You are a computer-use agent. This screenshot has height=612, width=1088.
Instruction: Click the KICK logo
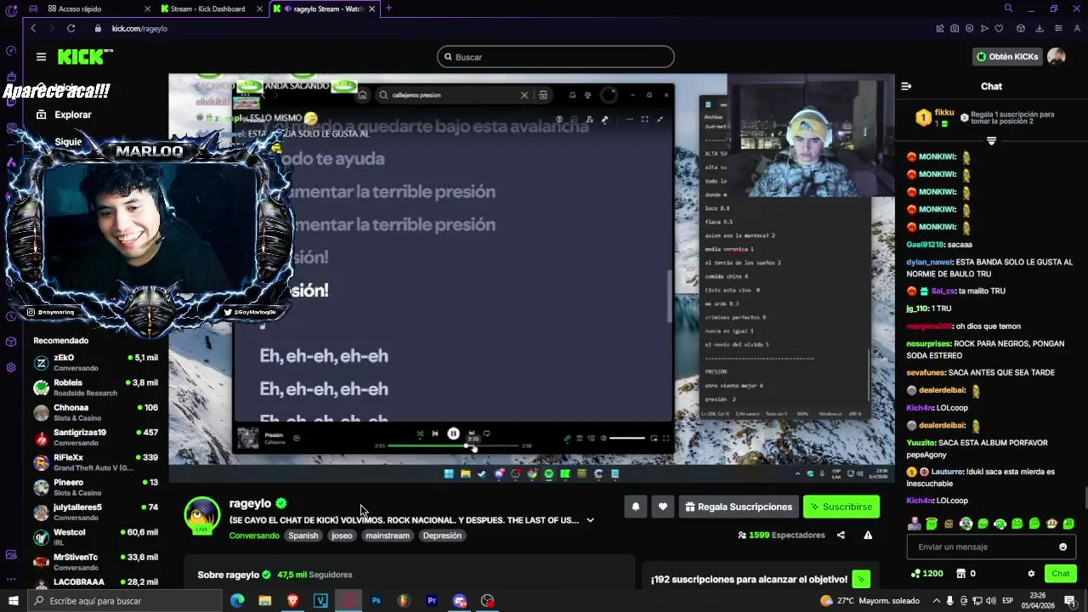pos(84,57)
